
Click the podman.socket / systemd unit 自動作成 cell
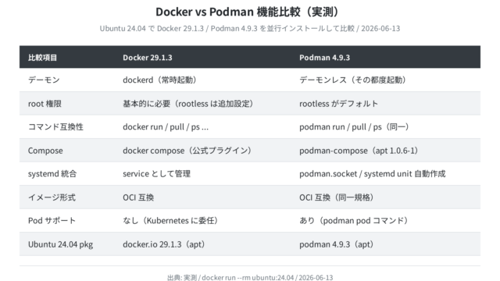[x=372, y=173]
